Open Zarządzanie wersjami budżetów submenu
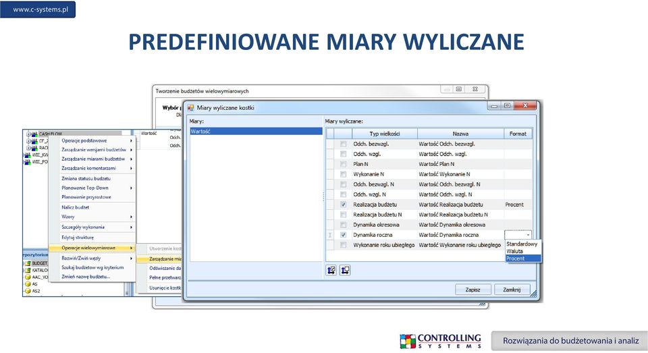Screen dimensions: 648x353 [92, 150]
